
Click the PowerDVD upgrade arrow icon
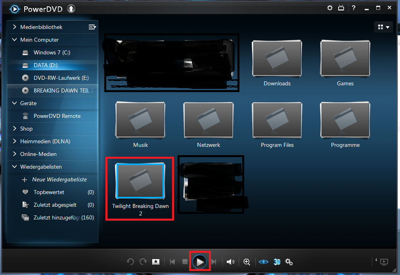pyautogui.click(x=71, y=9)
